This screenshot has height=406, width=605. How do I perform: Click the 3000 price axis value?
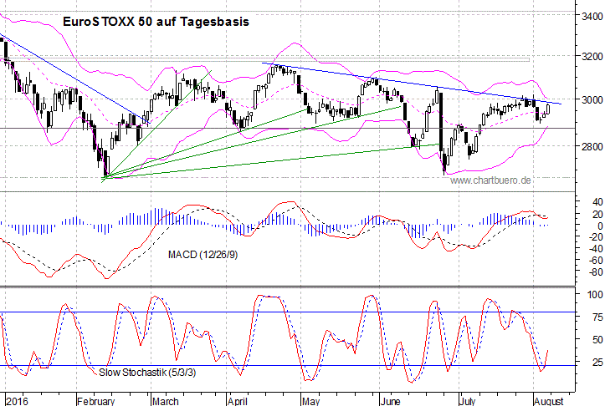(592, 99)
